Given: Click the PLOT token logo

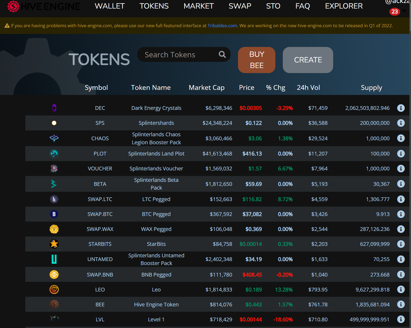Looking at the screenshot, I should 54,154.
